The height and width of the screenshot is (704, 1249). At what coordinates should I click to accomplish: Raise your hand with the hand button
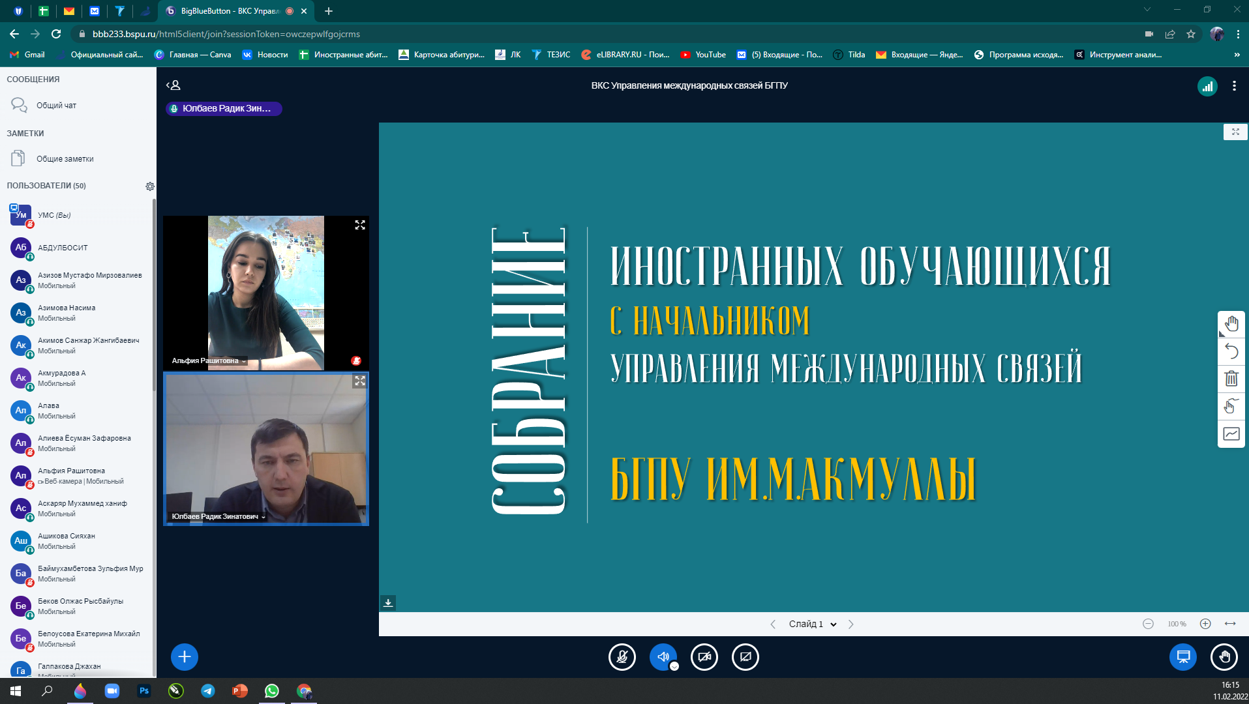[1224, 657]
